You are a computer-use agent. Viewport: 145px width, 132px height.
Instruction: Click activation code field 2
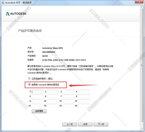(x=53, y=92)
